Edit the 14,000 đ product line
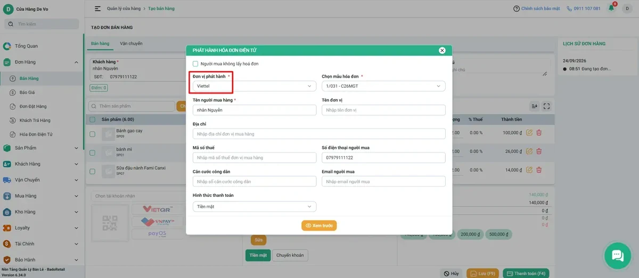639x278 pixels. pos(529,170)
